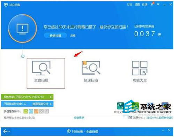
Task: Click the 0037 天 protected days counter
Action: tap(147, 34)
